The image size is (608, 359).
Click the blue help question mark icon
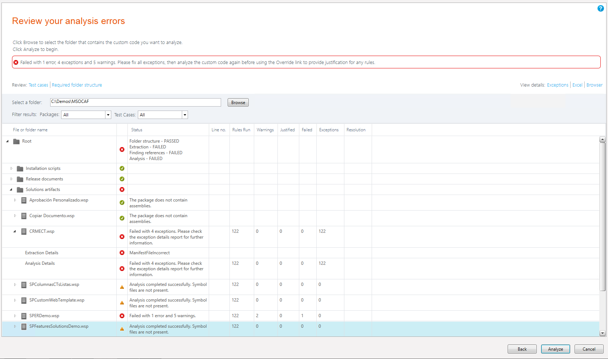pyautogui.click(x=600, y=8)
